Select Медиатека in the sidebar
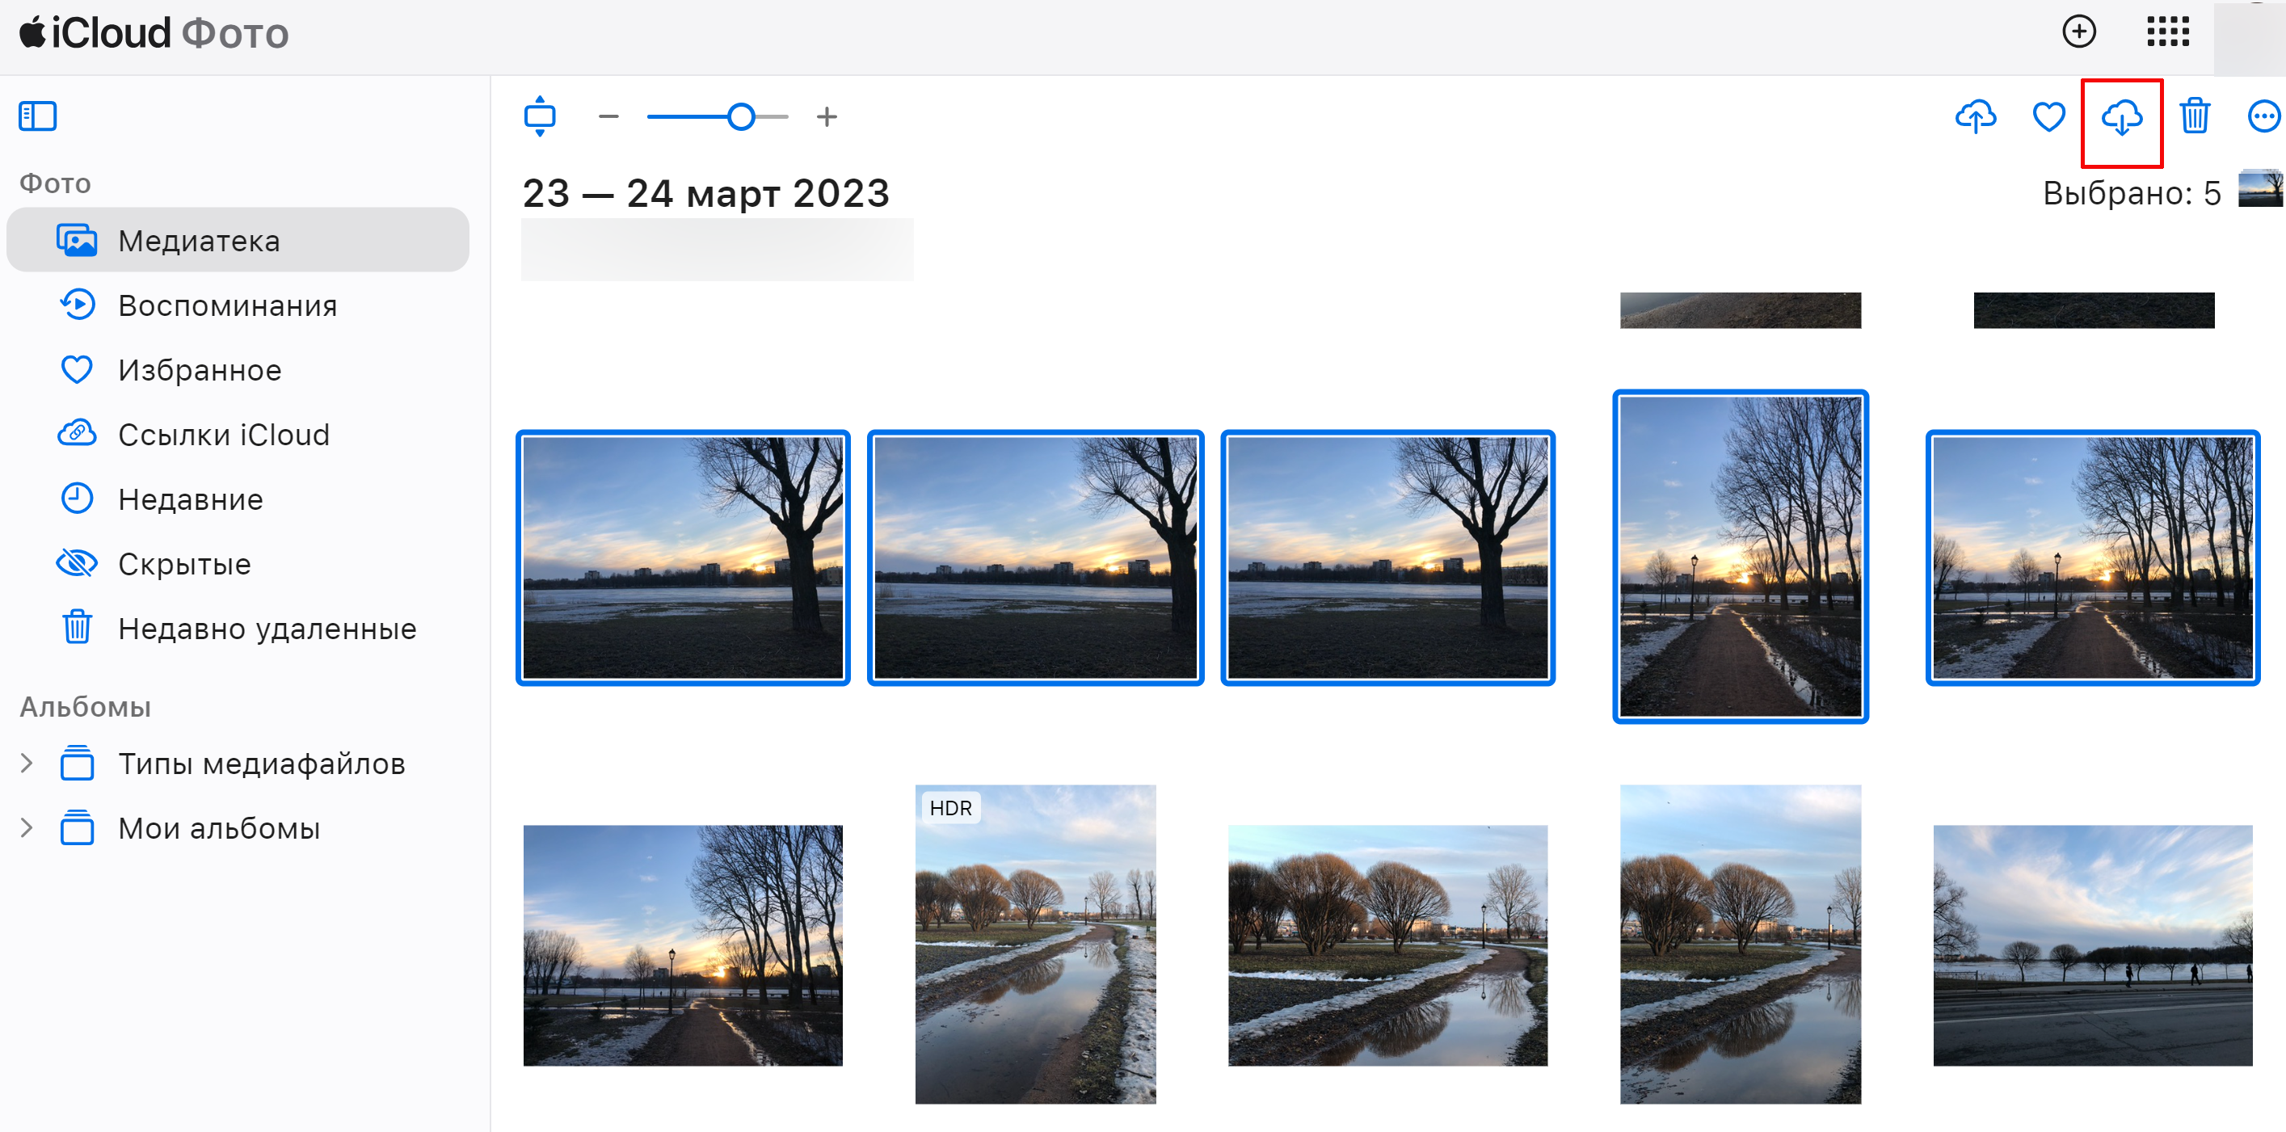This screenshot has width=2286, height=1132. point(238,239)
